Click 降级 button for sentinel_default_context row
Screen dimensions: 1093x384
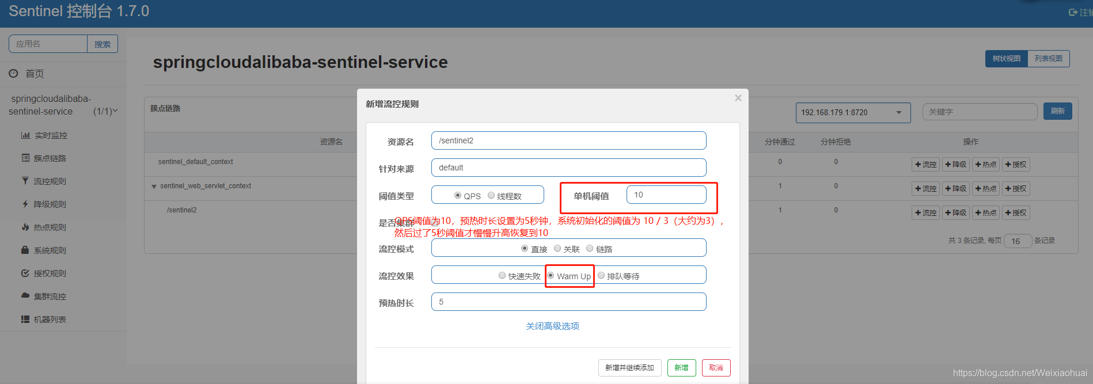(x=956, y=165)
